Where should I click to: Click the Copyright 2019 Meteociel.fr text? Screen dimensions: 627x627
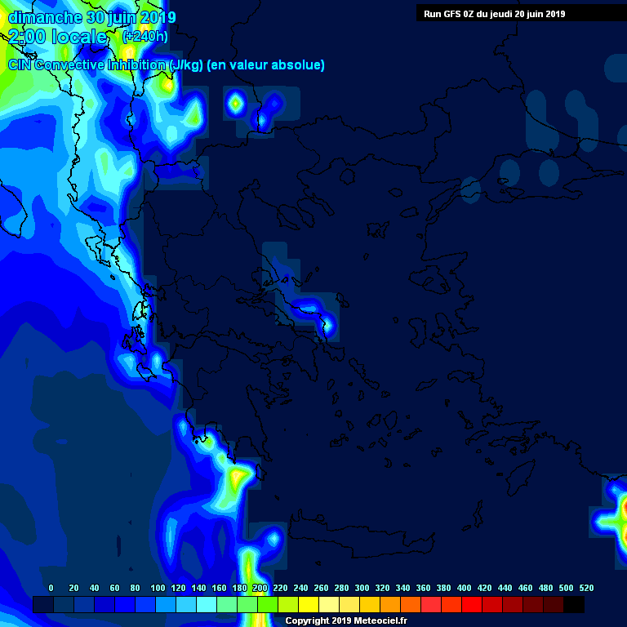click(x=345, y=620)
